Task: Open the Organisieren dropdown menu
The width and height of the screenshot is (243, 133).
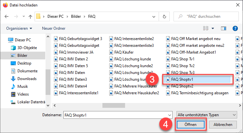Action: pyautogui.click(x=19, y=28)
